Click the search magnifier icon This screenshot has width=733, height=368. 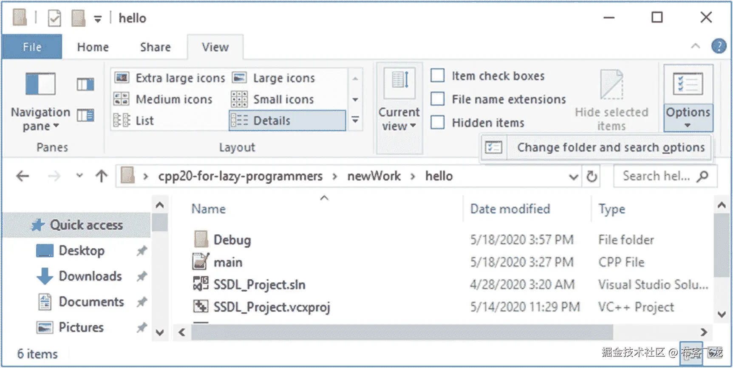pyautogui.click(x=703, y=176)
